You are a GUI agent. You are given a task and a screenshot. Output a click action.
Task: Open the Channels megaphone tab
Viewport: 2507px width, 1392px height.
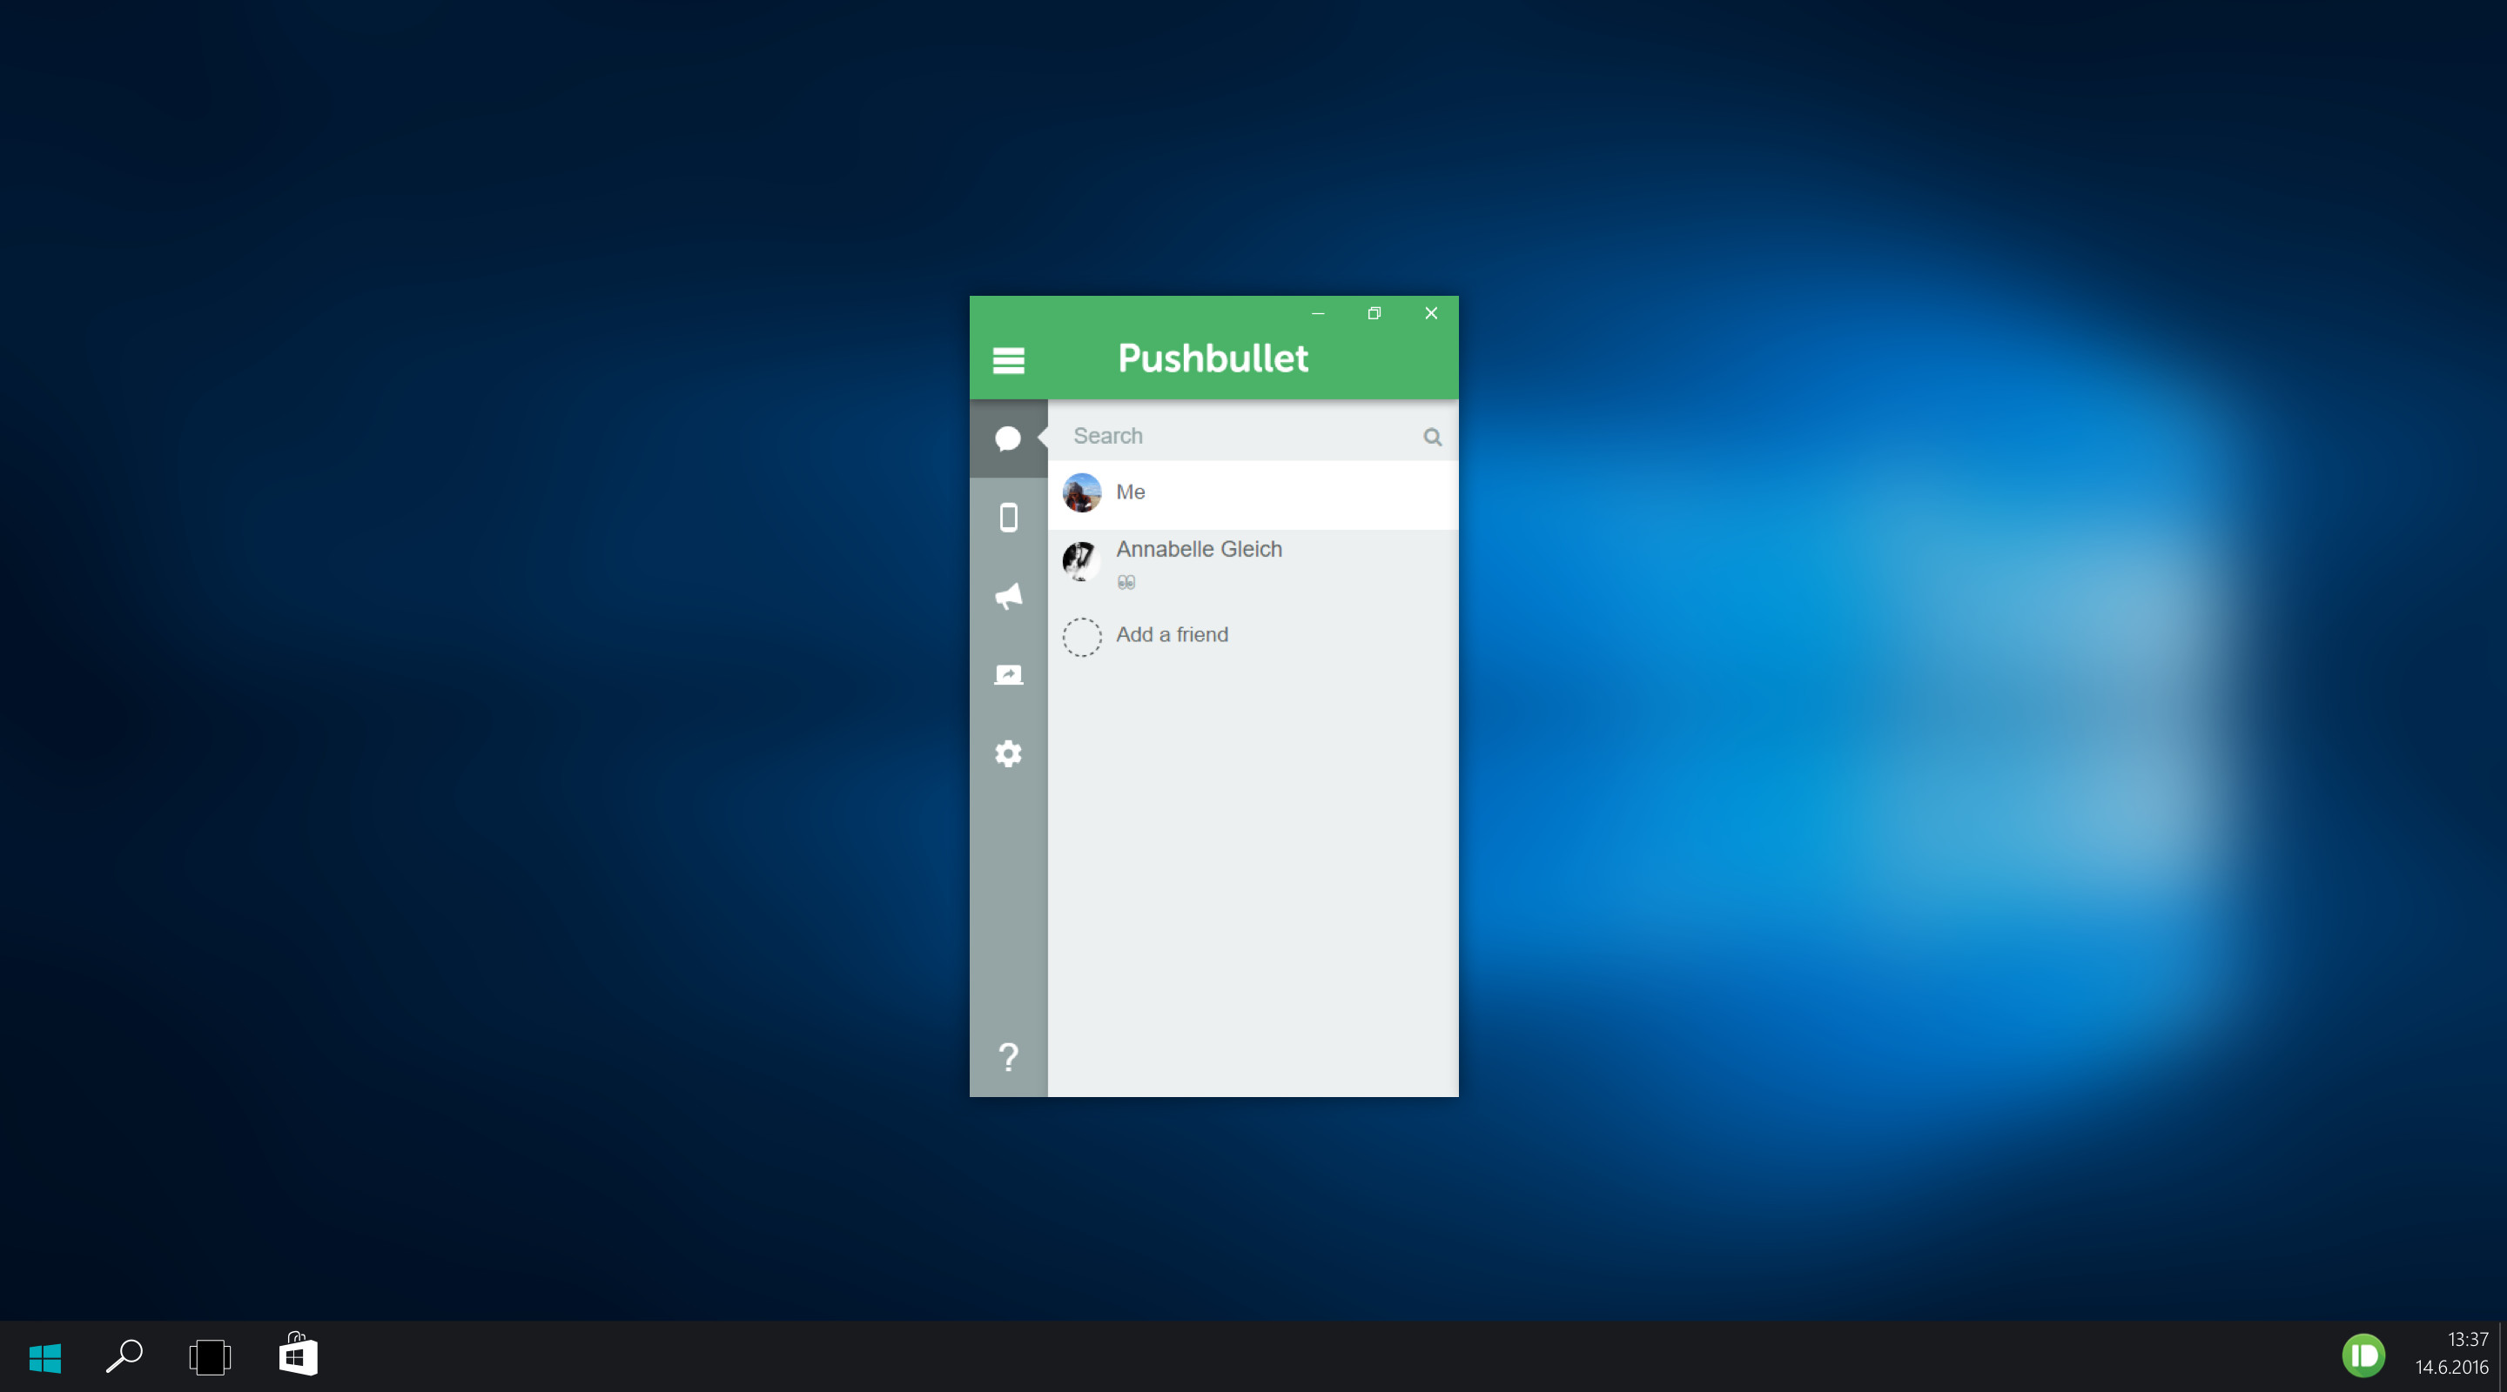[x=1008, y=595]
